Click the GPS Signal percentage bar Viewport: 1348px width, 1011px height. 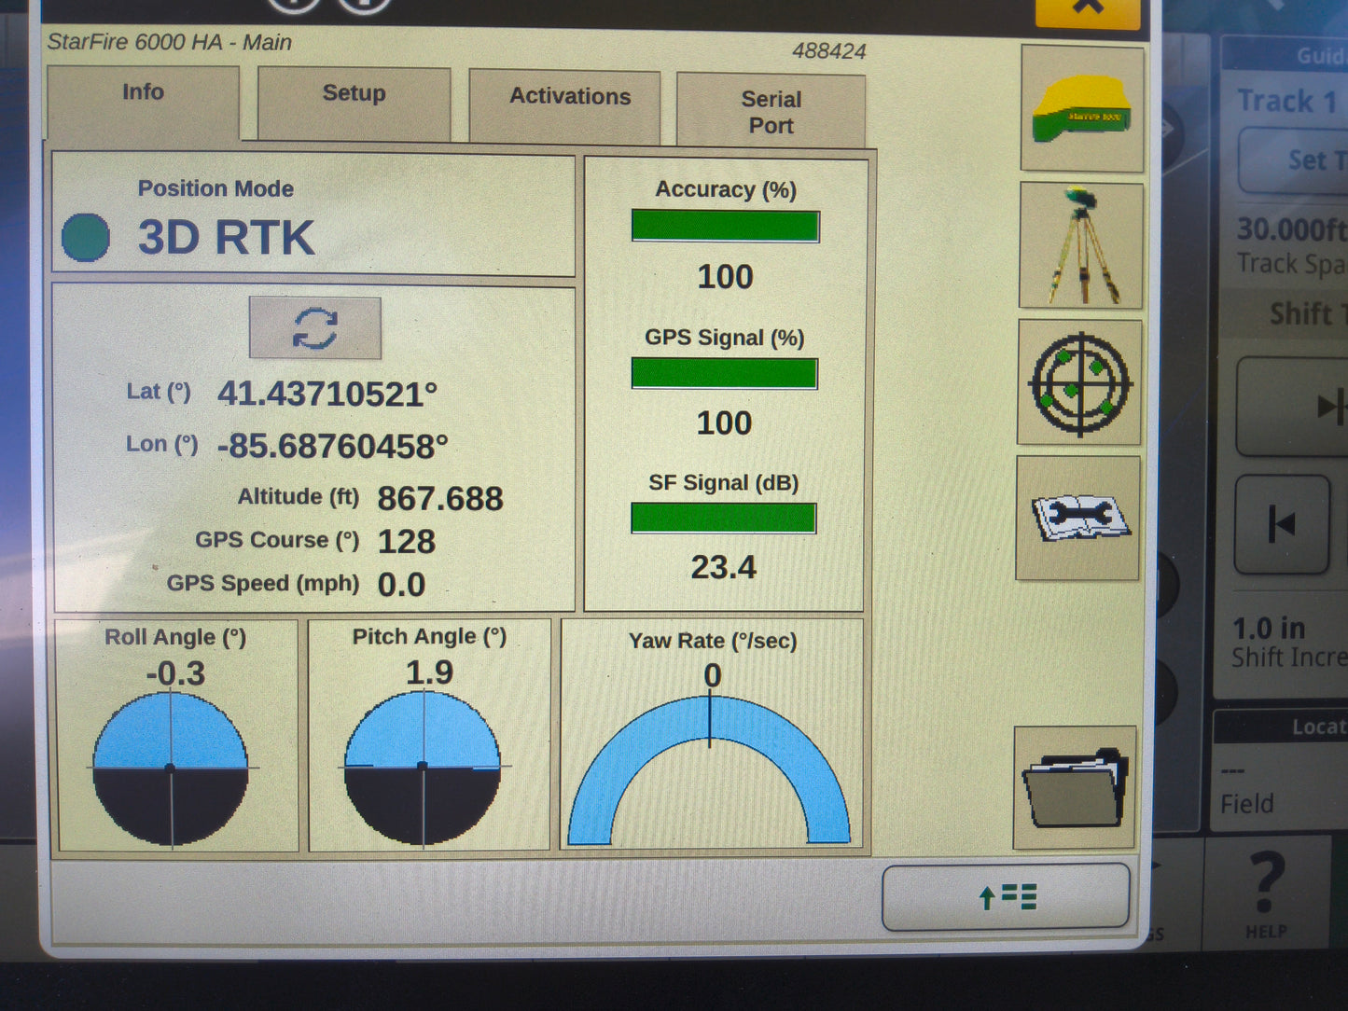(725, 373)
